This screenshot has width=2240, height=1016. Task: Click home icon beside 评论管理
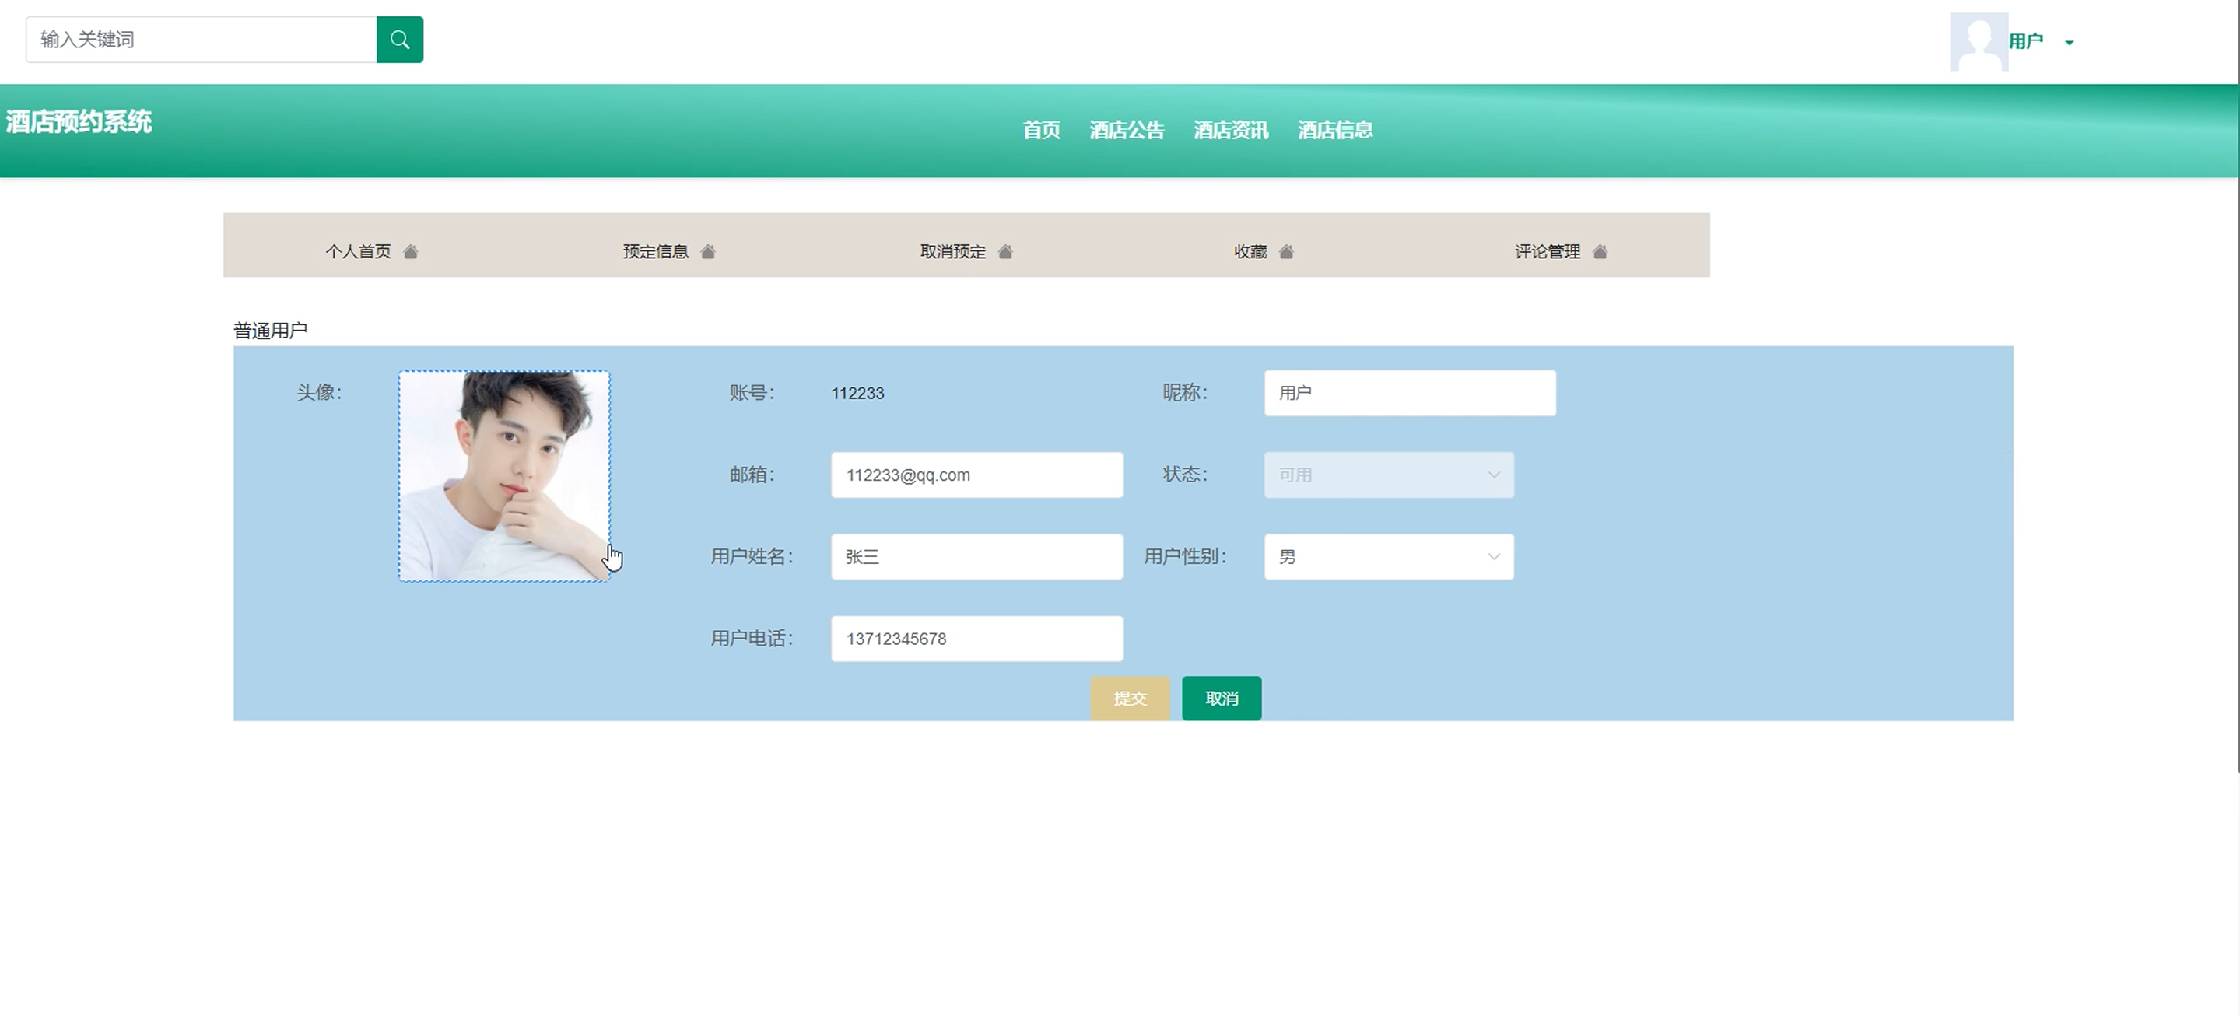(1600, 252)
